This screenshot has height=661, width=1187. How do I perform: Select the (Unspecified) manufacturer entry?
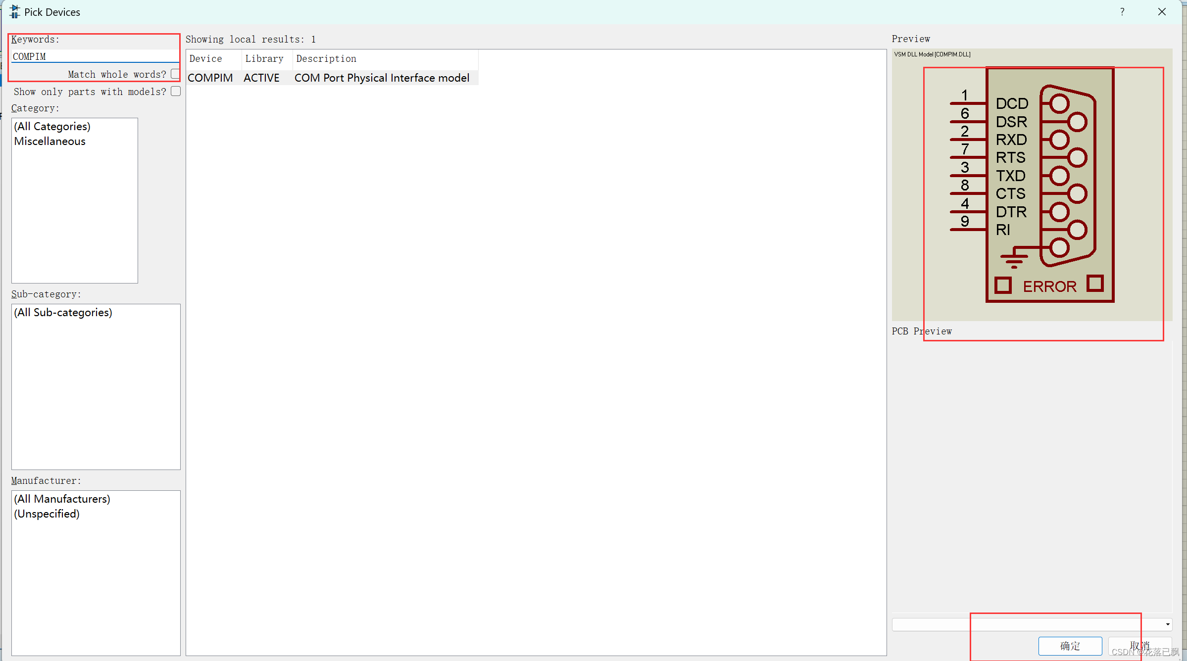[47, 514]
